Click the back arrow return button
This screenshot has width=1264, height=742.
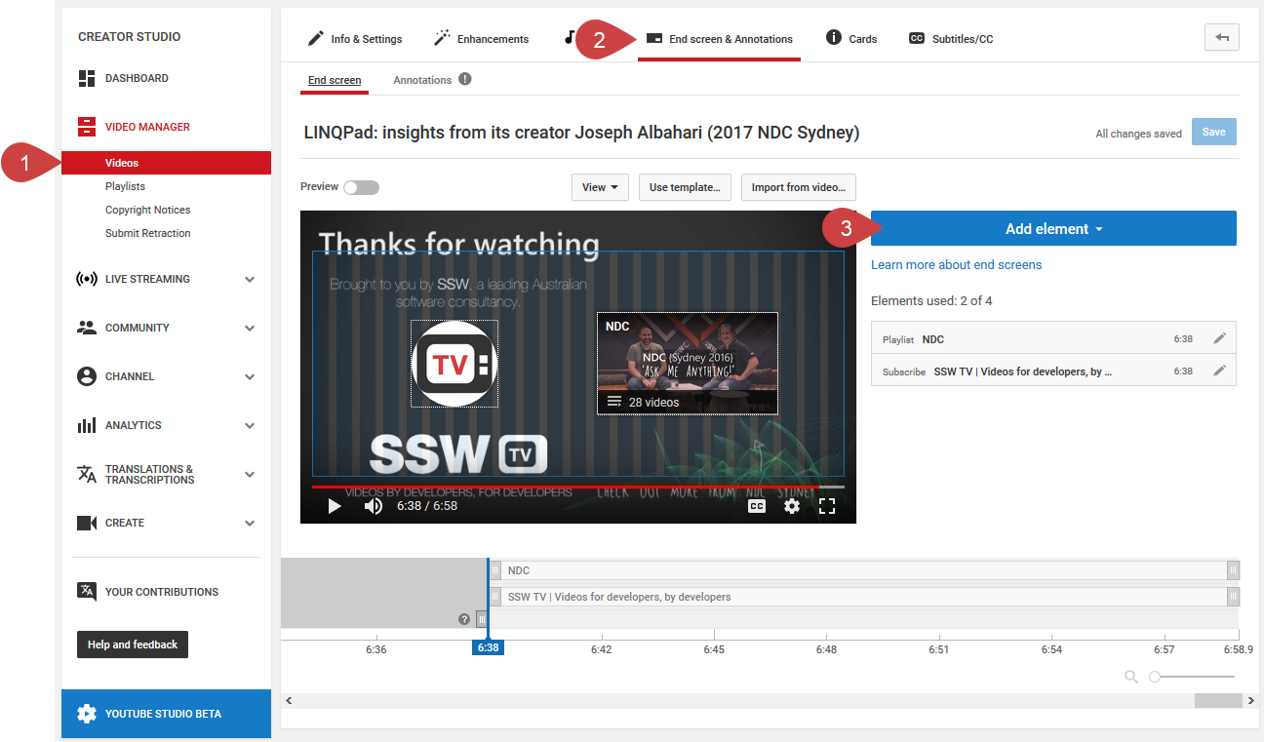(x=1222, y=38)
